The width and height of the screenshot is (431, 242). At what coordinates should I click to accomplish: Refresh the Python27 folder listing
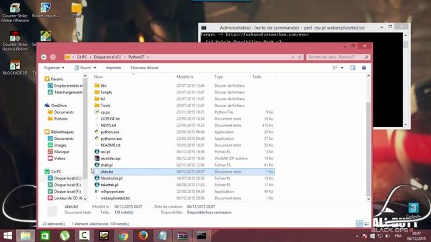coord(300,57)
